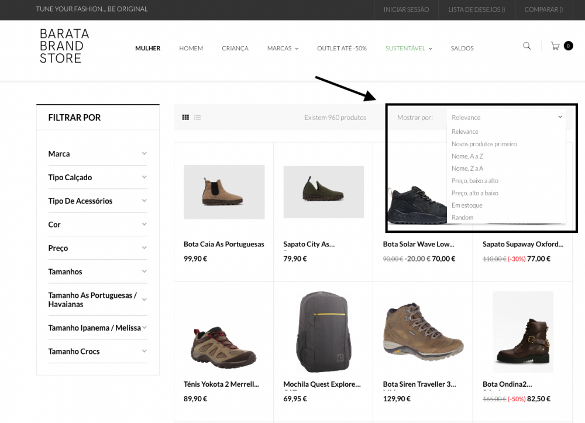Go to the Homem menu
This screenshot has height=423, width=585.
point(191,49)
